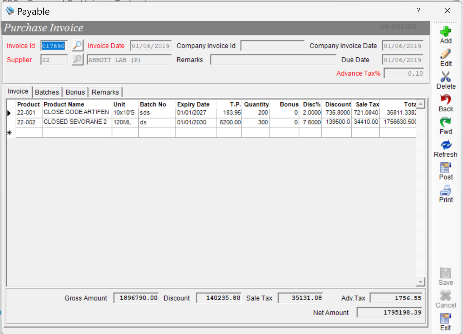Open Invoice Id search magnifier
Screen dimensions: 463x334
[77, 46]
